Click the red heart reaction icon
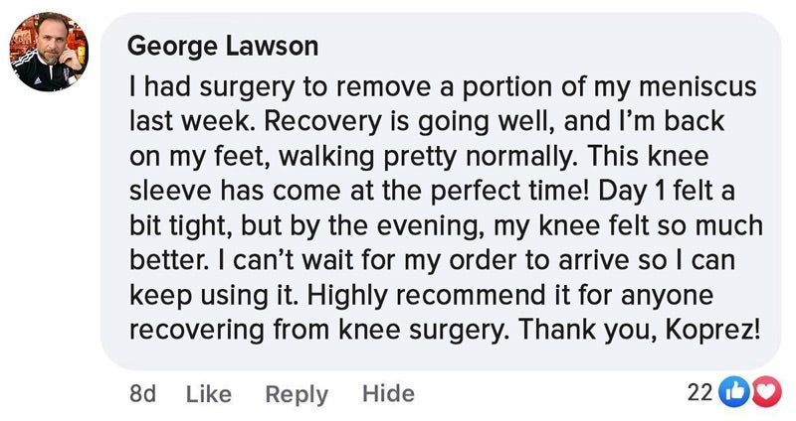This screenshot has width=796, height=421. click(x=766, y=392)
